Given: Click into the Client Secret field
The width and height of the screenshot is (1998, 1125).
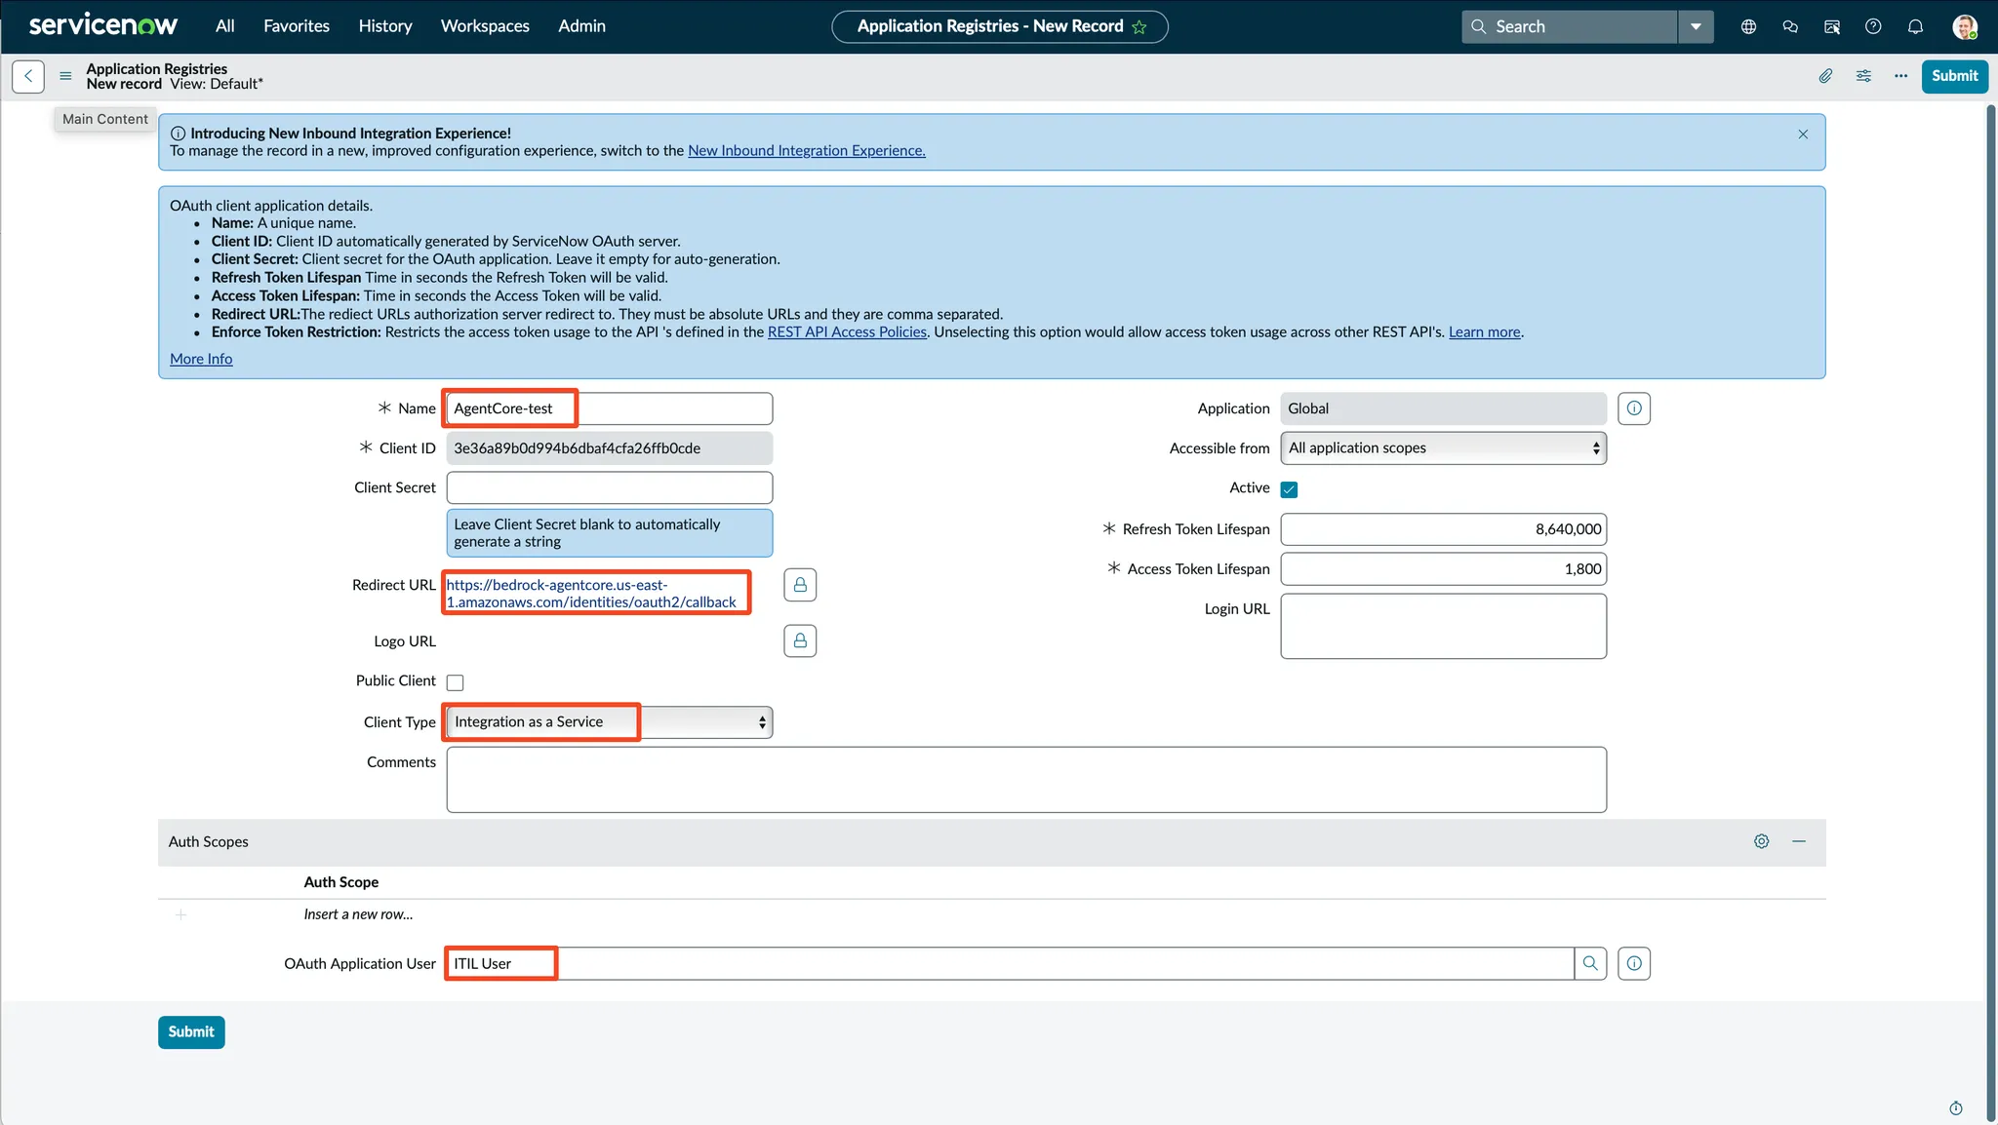Looking at the screenshot, I should click(609, 487).
